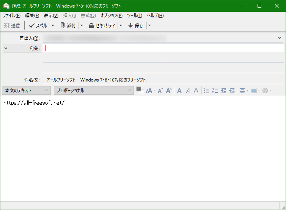Click the compose window icon in title bar
Screen dimensions: 286x210
click(x=6, y=6)
